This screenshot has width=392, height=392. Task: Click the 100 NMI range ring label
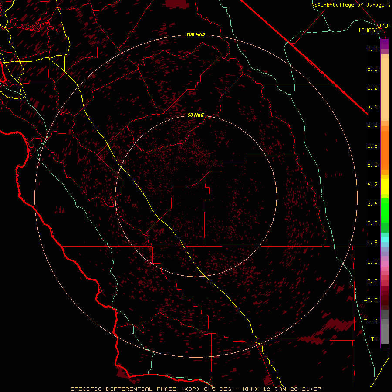coord(196,34)
